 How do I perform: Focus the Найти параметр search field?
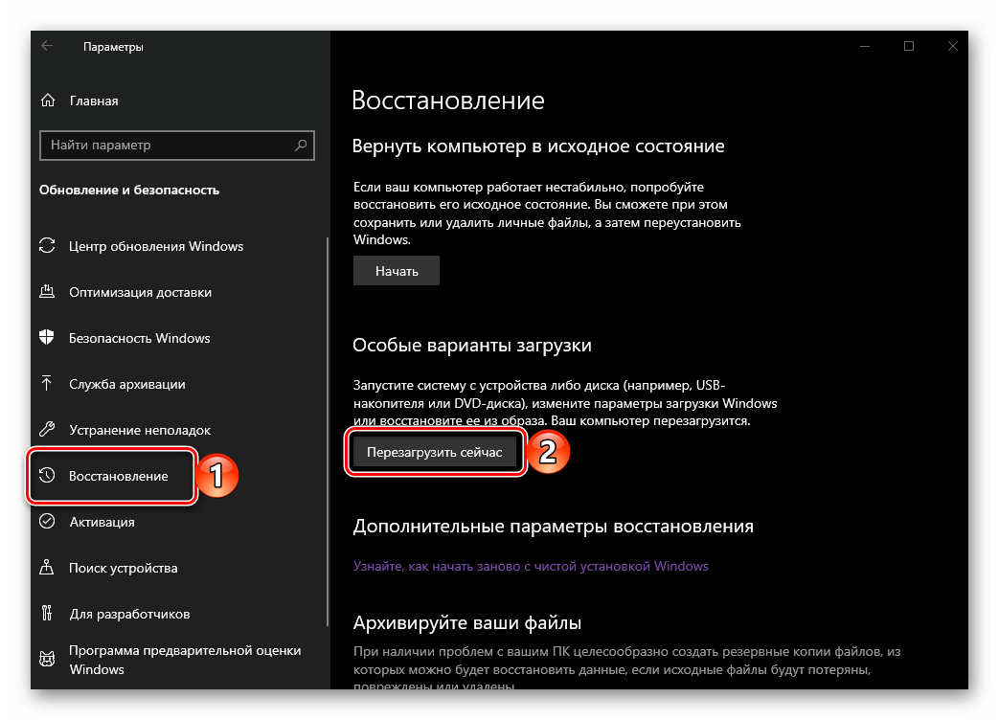pyautogui.click(x=168, y=146)
